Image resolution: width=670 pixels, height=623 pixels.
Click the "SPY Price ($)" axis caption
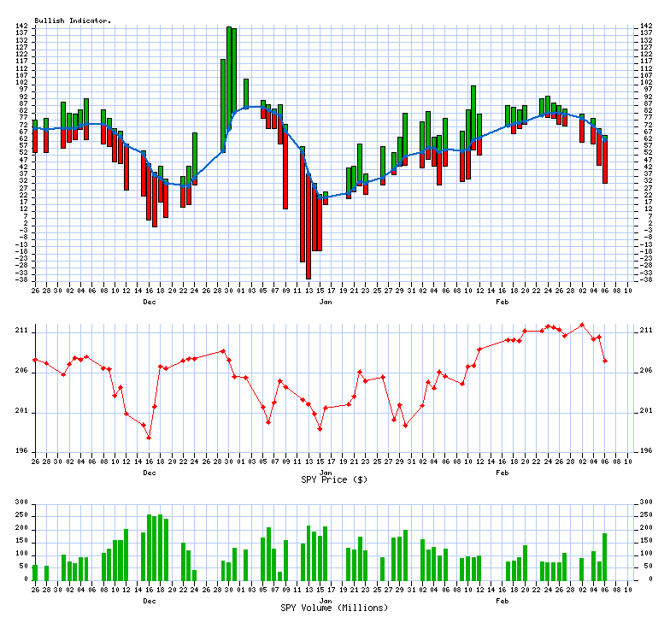point(334,479)
